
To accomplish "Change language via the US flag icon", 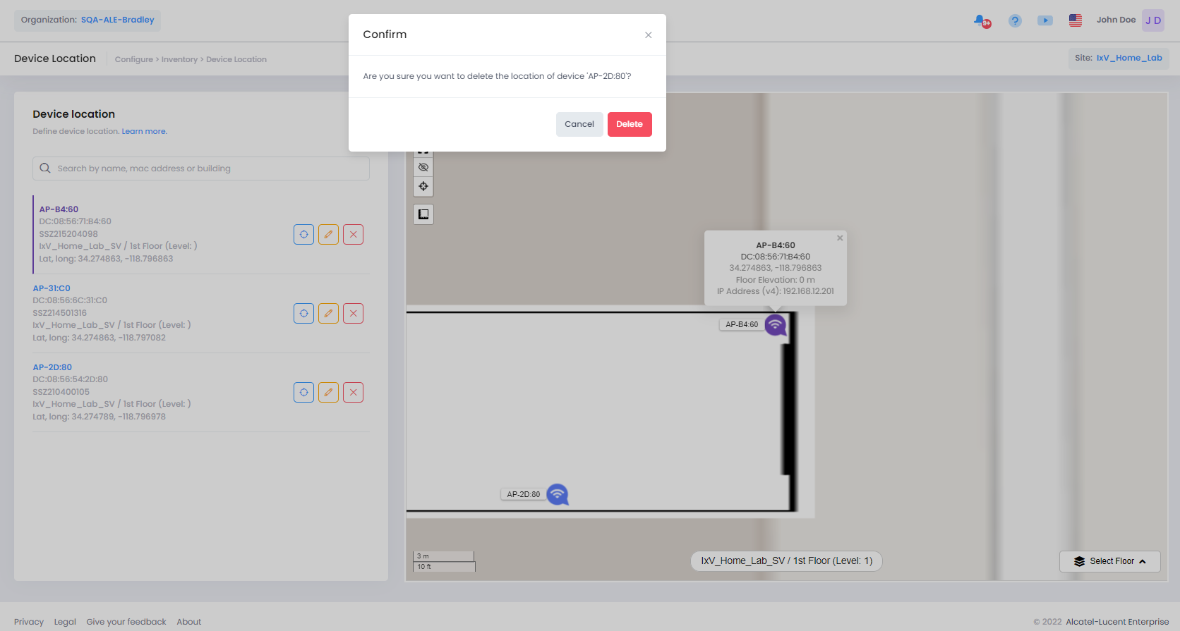I will click(x=1075, y=20).
